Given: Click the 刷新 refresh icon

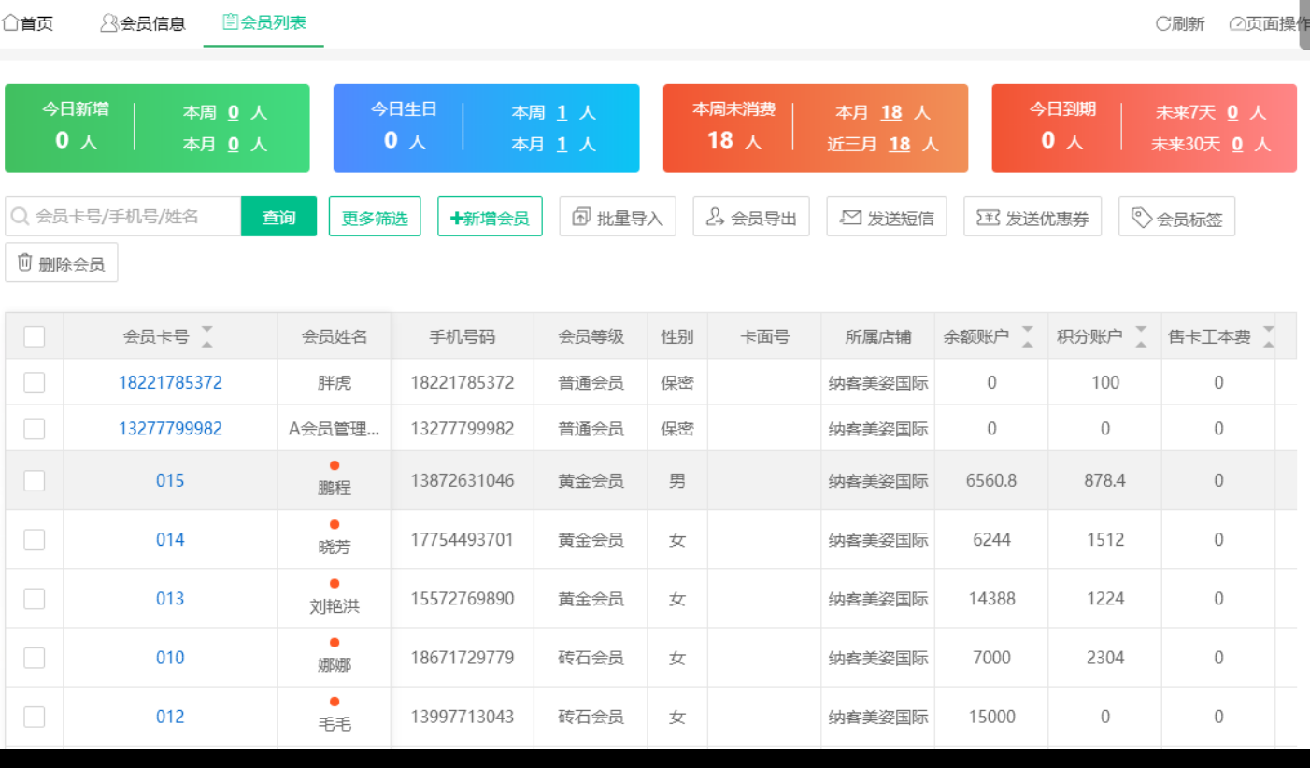Looking at the screenshot, I should 1162,22.
